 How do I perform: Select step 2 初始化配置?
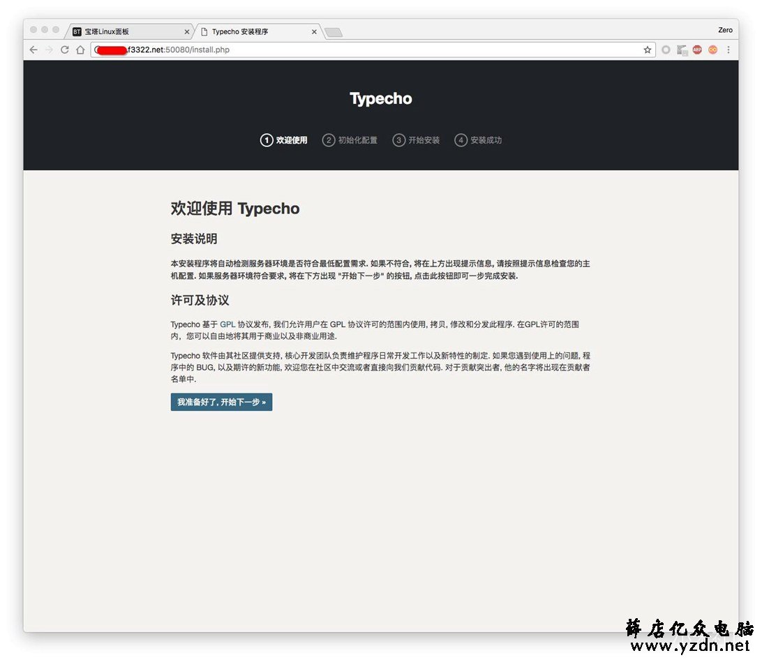350,140
